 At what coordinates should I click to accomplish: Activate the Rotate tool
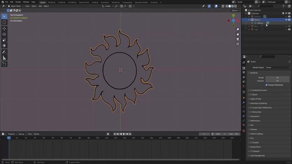[4, 34]
